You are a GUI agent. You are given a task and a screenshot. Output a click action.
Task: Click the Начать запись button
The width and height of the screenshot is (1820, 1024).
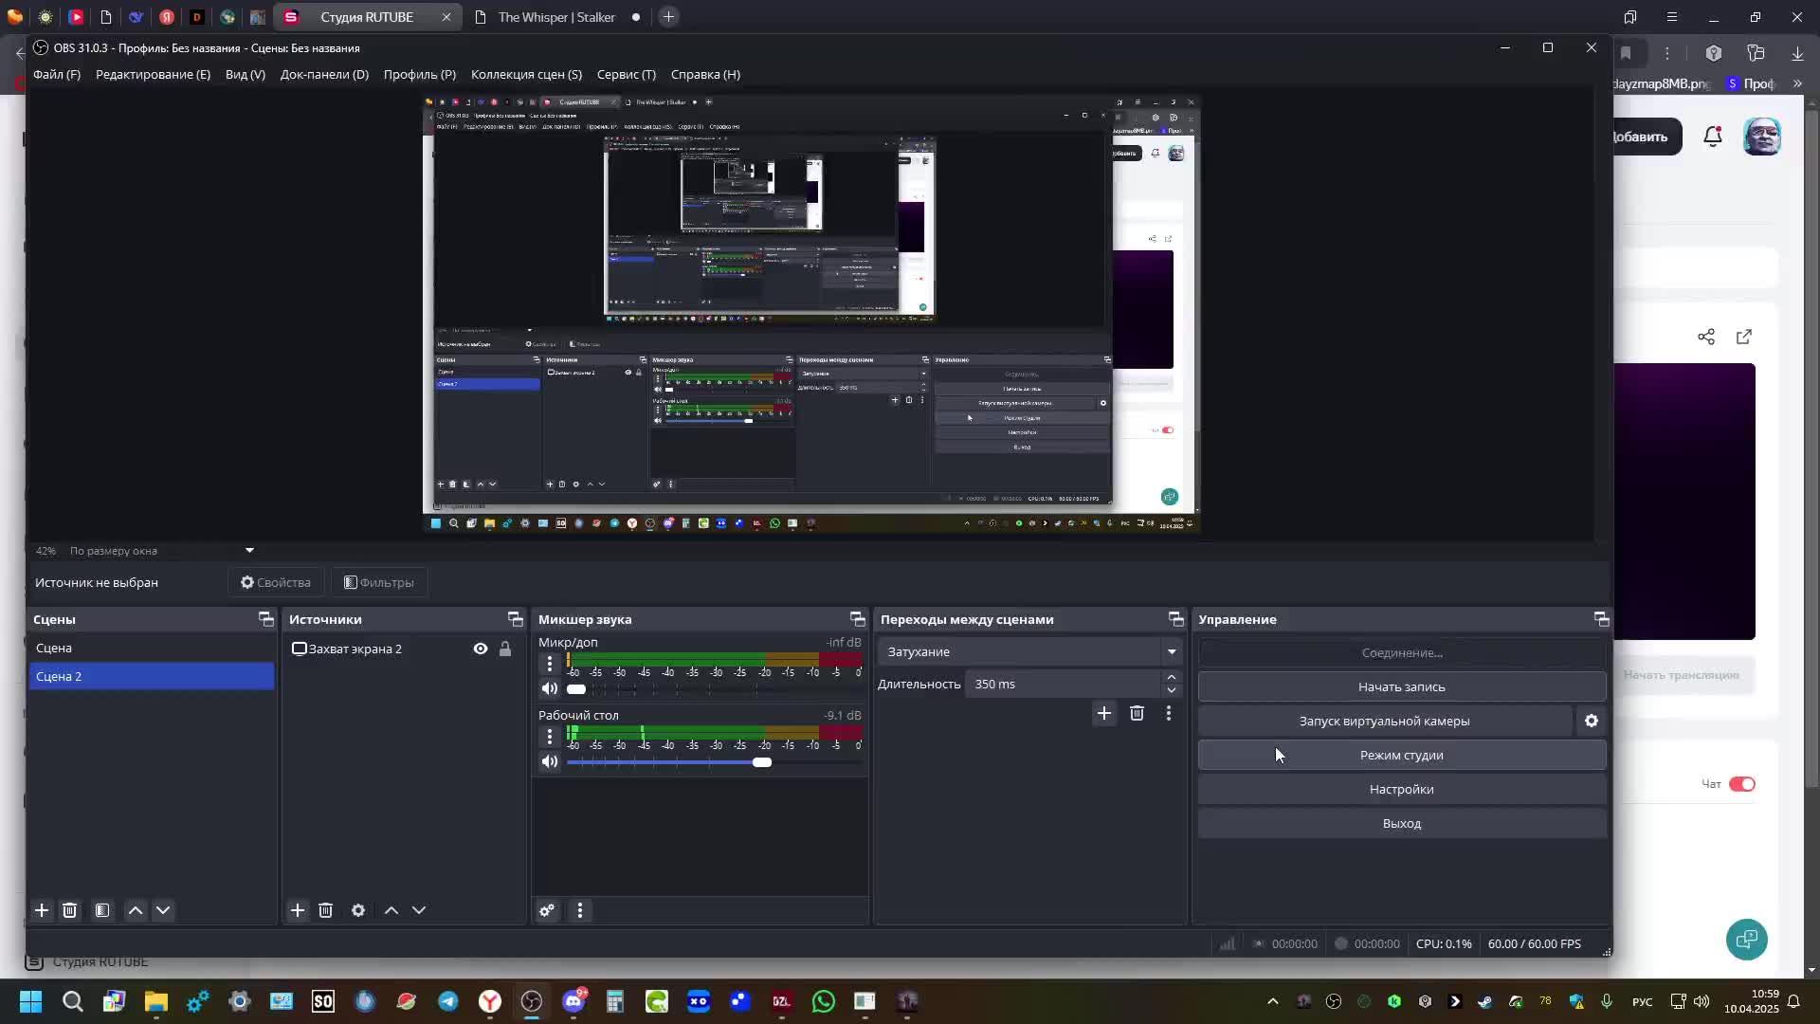[x=1401, y=686]
